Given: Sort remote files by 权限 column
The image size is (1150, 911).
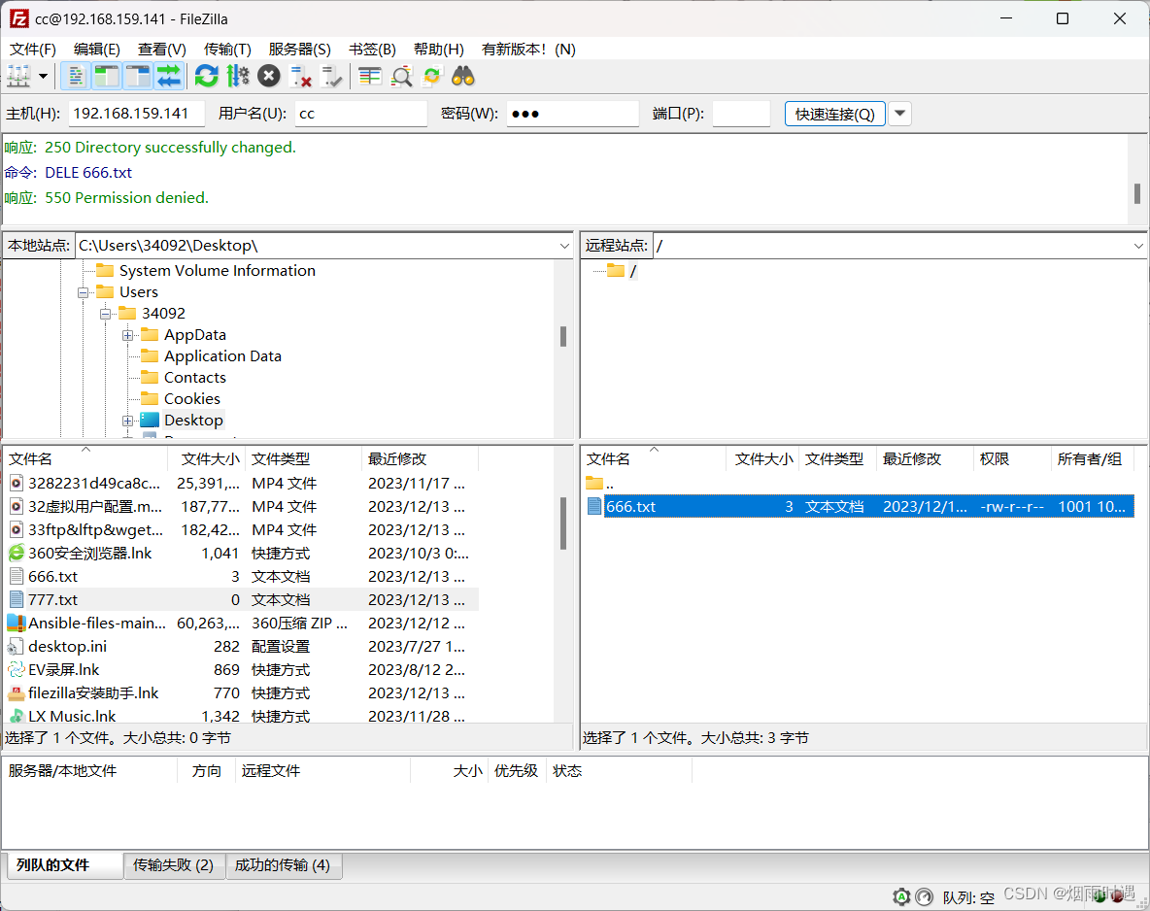Looking at the screenshot, I should point(1012,459).
